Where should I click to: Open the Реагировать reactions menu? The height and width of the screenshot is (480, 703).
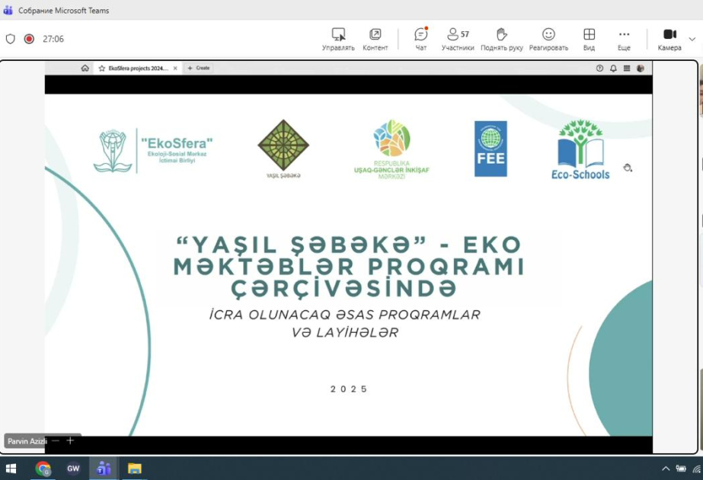[548, 39]
